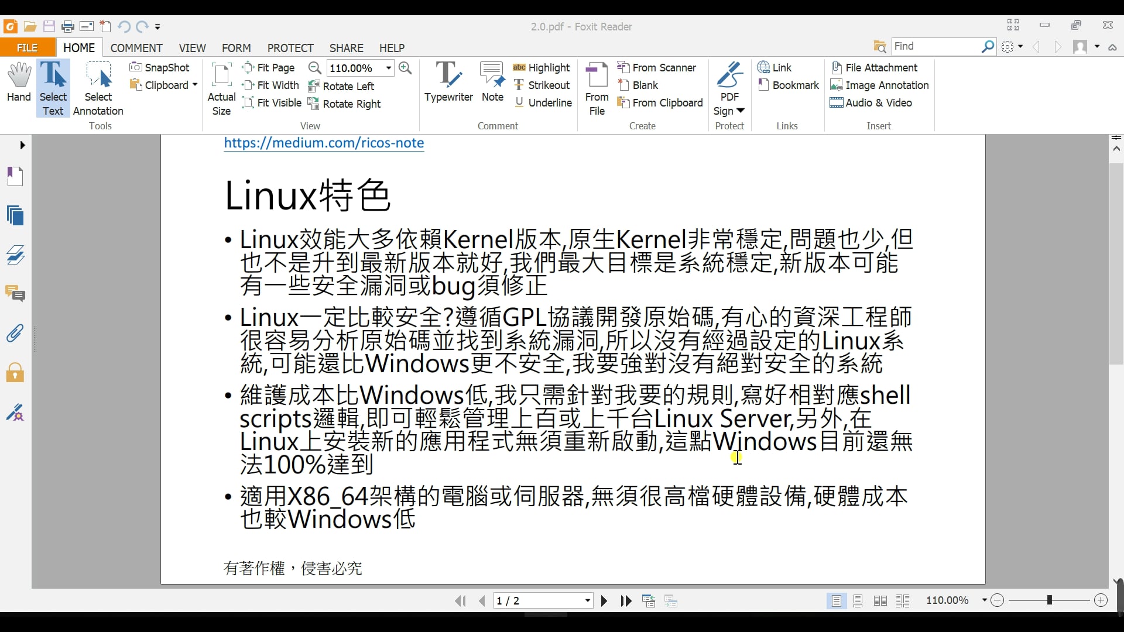The image size is (1124, 632).
Task: Toggle continuous page view mode
Action: coord(858,601)
